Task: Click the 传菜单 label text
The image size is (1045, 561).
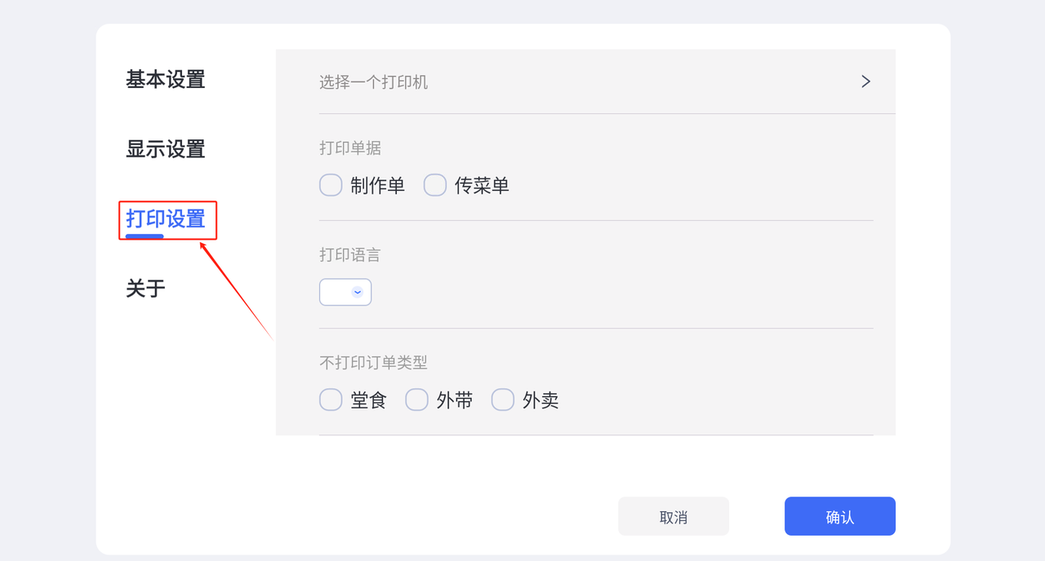Action: 482,186
